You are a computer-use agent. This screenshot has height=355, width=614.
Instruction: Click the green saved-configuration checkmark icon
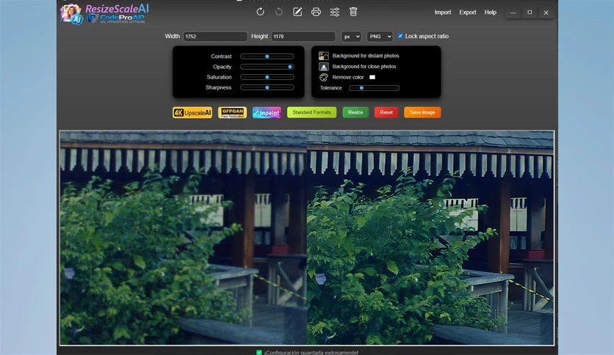tap(259, 352)
